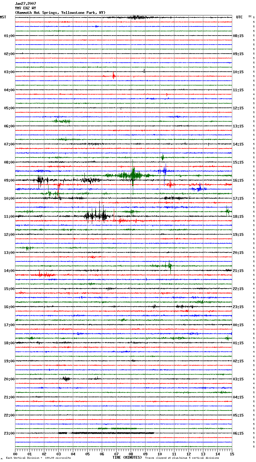
Task: Click the Traces clipped footnote text
Action: coord(182,458)
